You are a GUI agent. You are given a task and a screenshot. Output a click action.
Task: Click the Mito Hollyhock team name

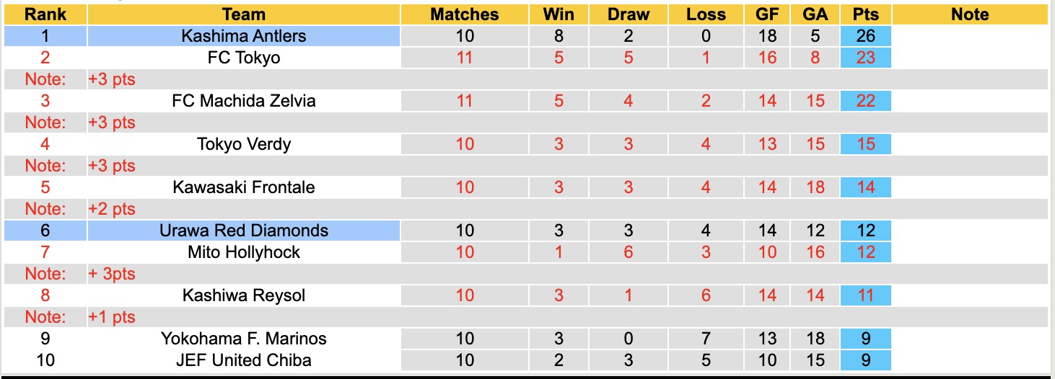(244, 252)
